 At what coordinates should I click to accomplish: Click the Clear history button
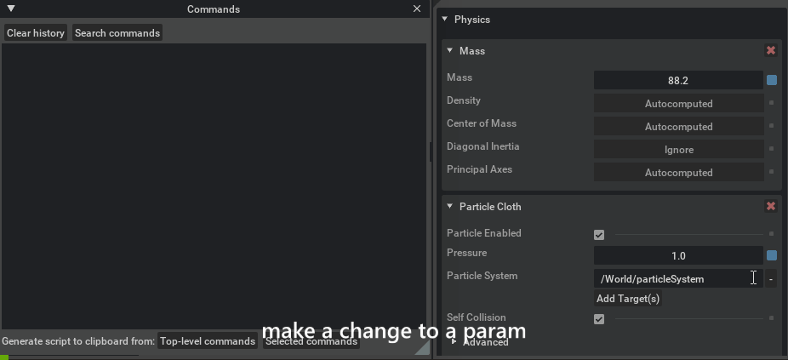click(36, 32)
